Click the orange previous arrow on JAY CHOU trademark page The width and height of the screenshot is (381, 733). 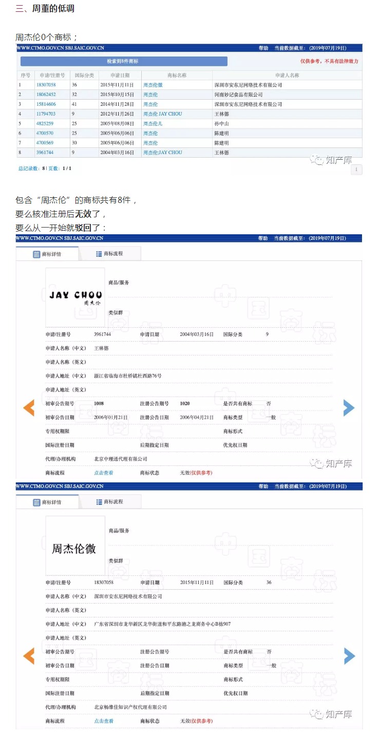point(29,408)
